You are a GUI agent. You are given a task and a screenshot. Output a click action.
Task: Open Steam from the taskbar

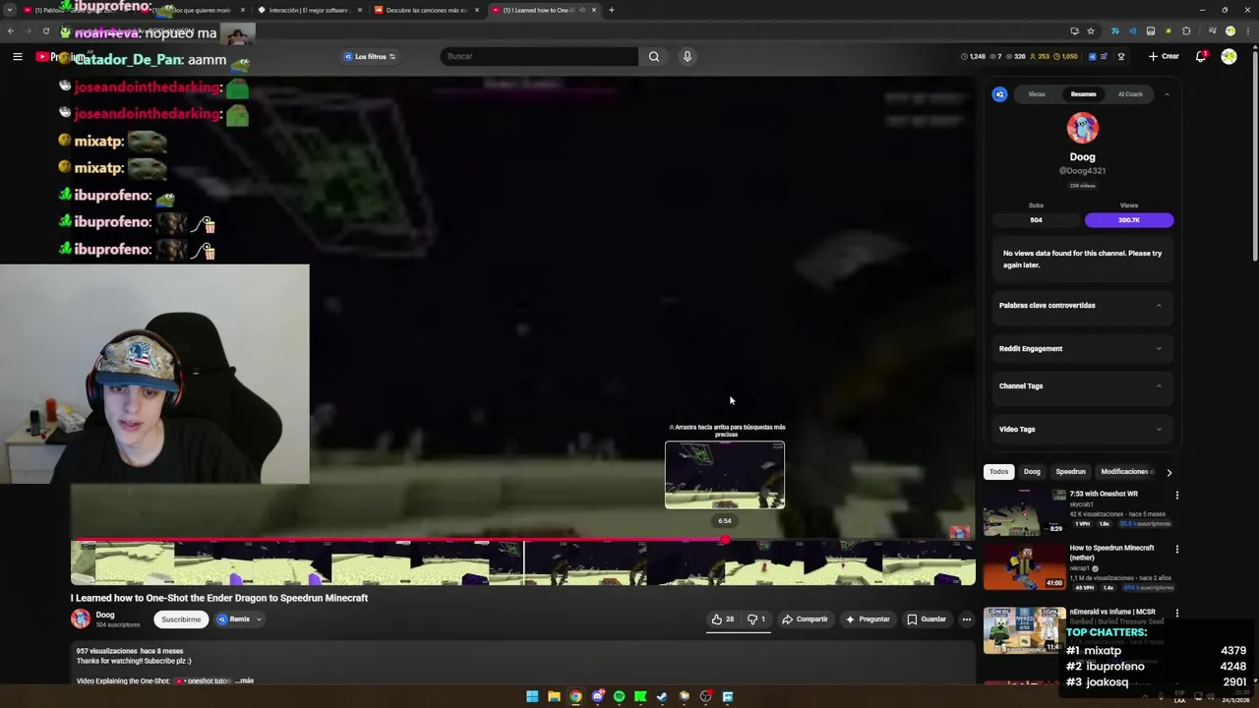point(662,696)
